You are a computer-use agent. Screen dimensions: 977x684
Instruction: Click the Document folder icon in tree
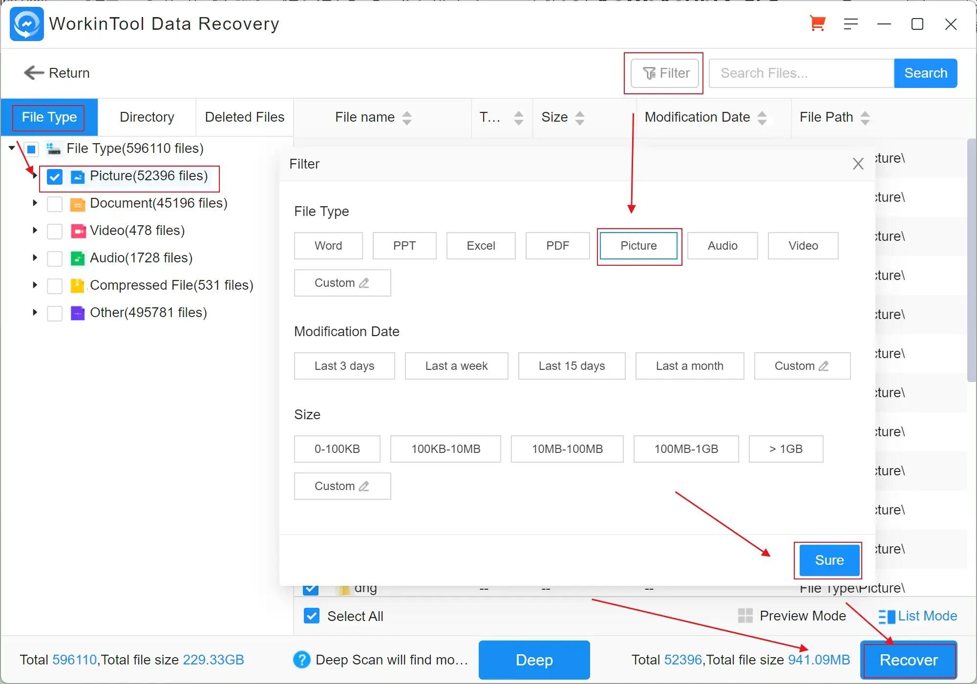78,204
